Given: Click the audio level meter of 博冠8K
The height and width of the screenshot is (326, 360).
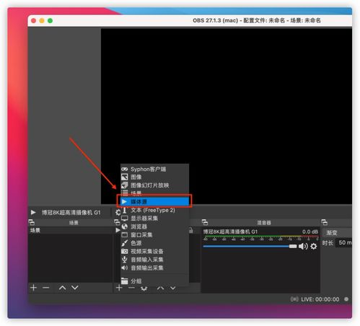Looking at the screenshot, I should tap(260, 238).
